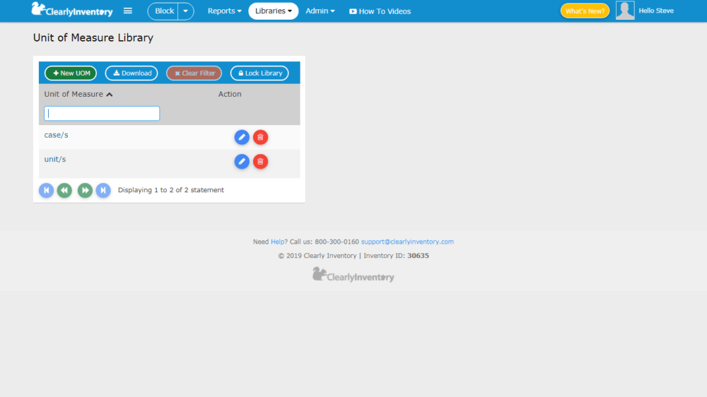Click the ClearlyInventory header logo
The height and width of the screenshot is (397, 707).
click(72, 10)
